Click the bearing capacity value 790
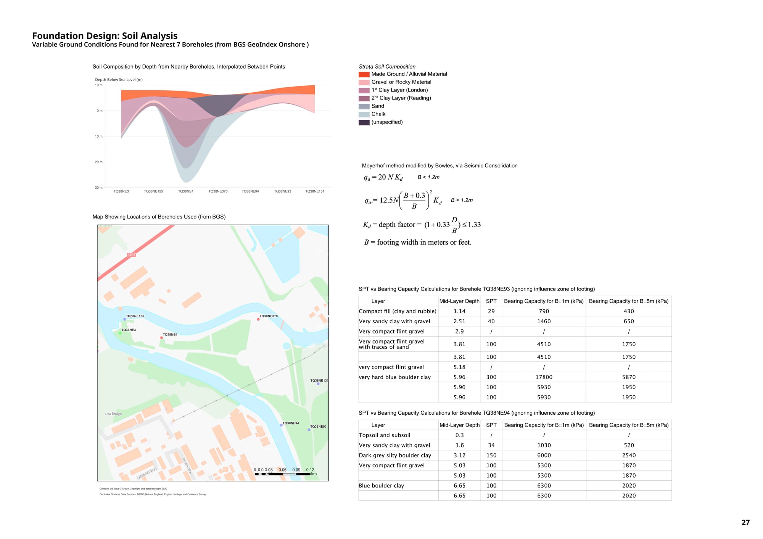The image size is (763, 539). [544, 311]
